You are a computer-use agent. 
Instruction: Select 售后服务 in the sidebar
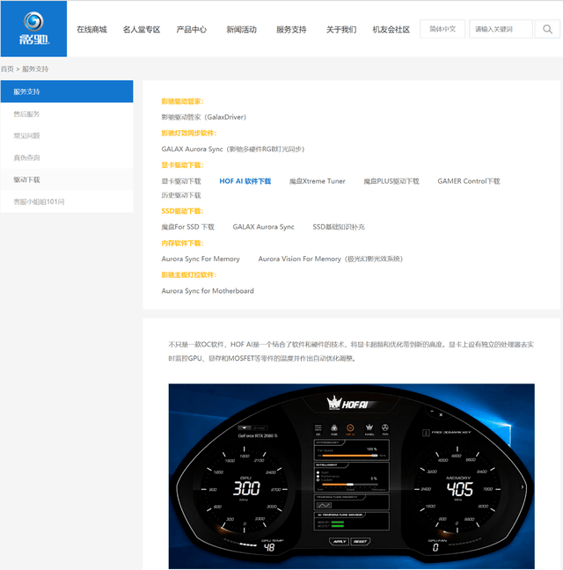[67, 113]
